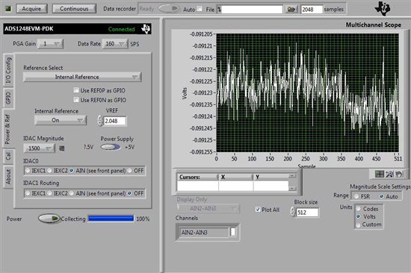
Task: Select AIN option for IDAC0
Action: tap(71, 171)
